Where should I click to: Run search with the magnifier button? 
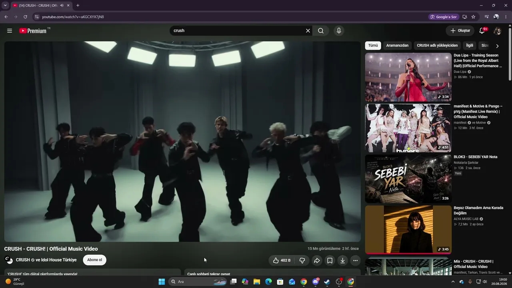tap(321, 31)
